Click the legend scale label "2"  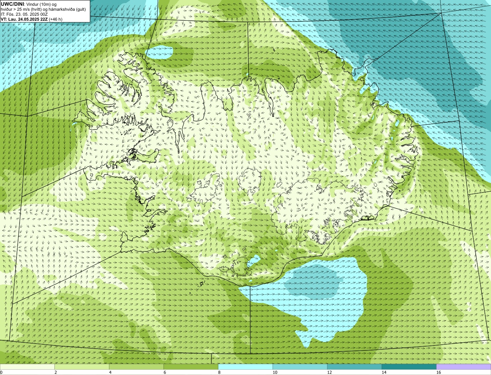point(56,372)
